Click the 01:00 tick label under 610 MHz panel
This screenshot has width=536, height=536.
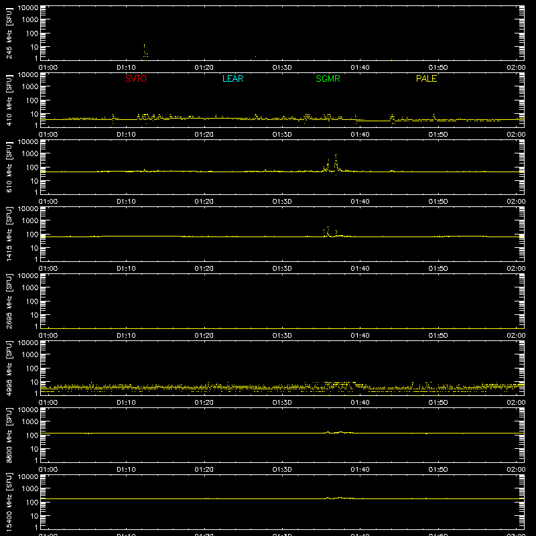48,202
